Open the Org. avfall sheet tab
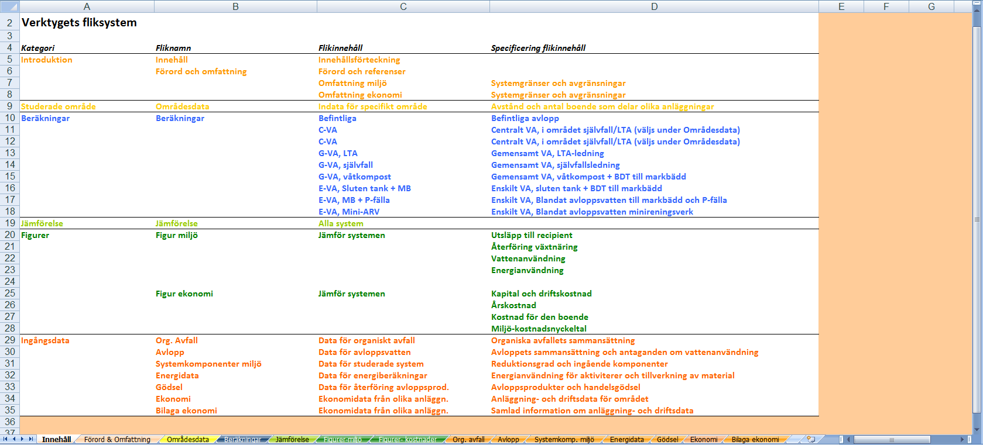983x445 pixels. click(x=468, y=439)
